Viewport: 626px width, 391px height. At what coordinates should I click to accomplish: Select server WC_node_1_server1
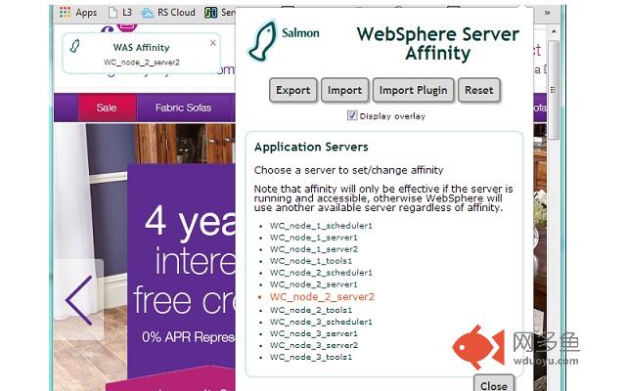314,238
